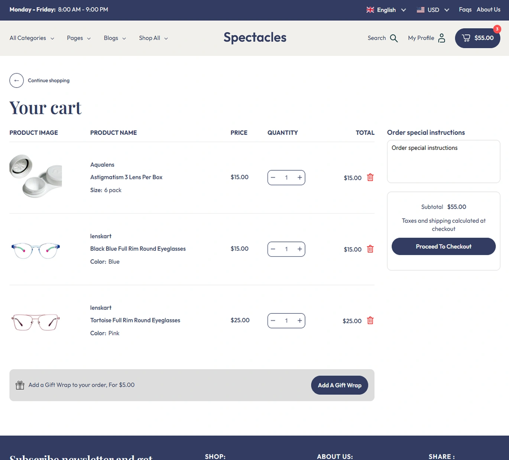Open the Pages menu

pyautogui.click(x=79, y=38)
